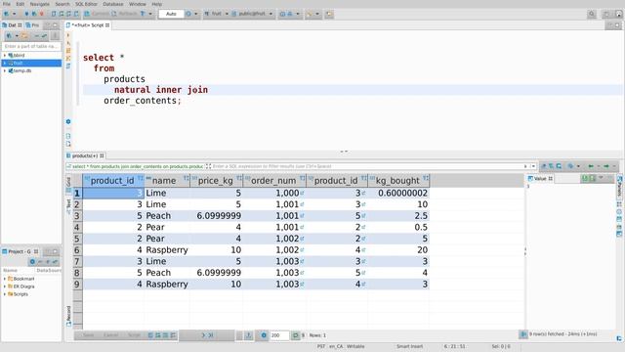Image resolution: width=625 pixels, height=352 pixels.
Task: Select the temp.db database entry
Action: [x=22, y=70]
